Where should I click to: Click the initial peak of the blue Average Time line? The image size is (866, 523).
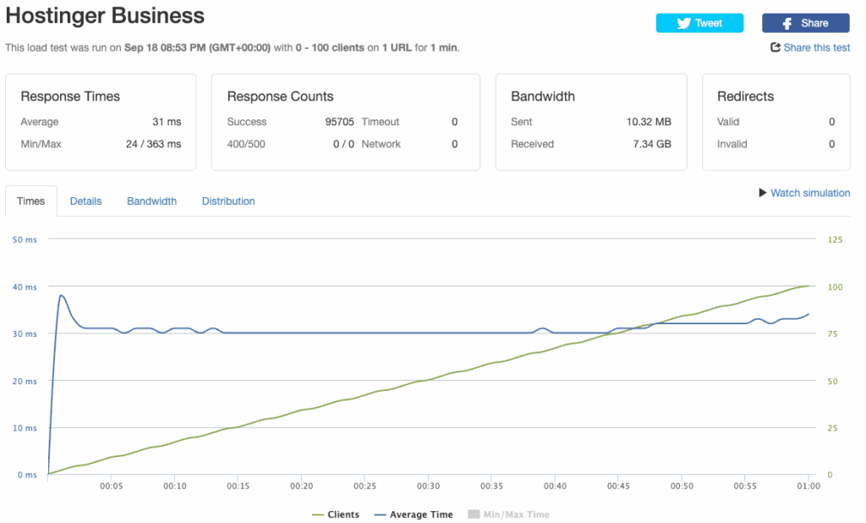[61, 295]
